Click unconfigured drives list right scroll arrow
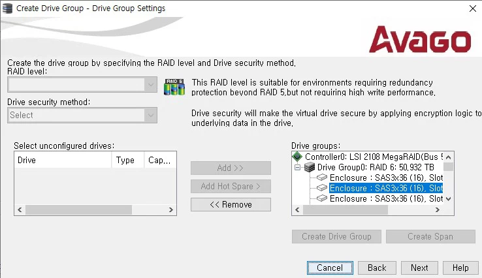Screen dimensions: 482x278 (x=171, y=210)
